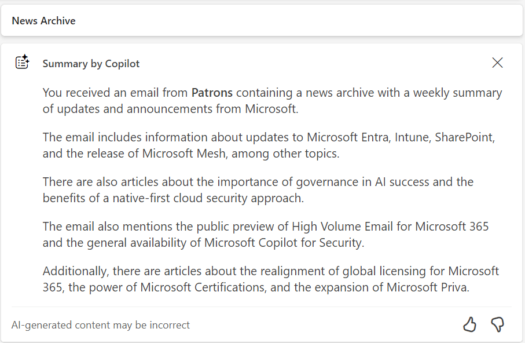Screen dimensions: 525x343
Task: Give the summary a thumbs up
Action: pyautogui.click(x=469, y=324)
